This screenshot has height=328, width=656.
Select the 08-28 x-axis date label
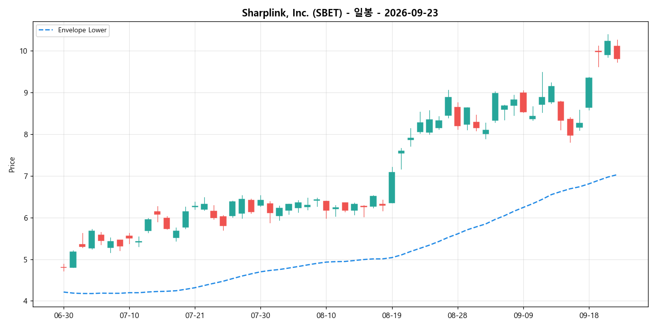(457, 315)
